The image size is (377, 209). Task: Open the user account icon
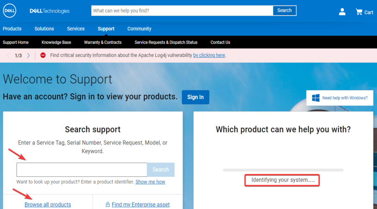point(342,12)
